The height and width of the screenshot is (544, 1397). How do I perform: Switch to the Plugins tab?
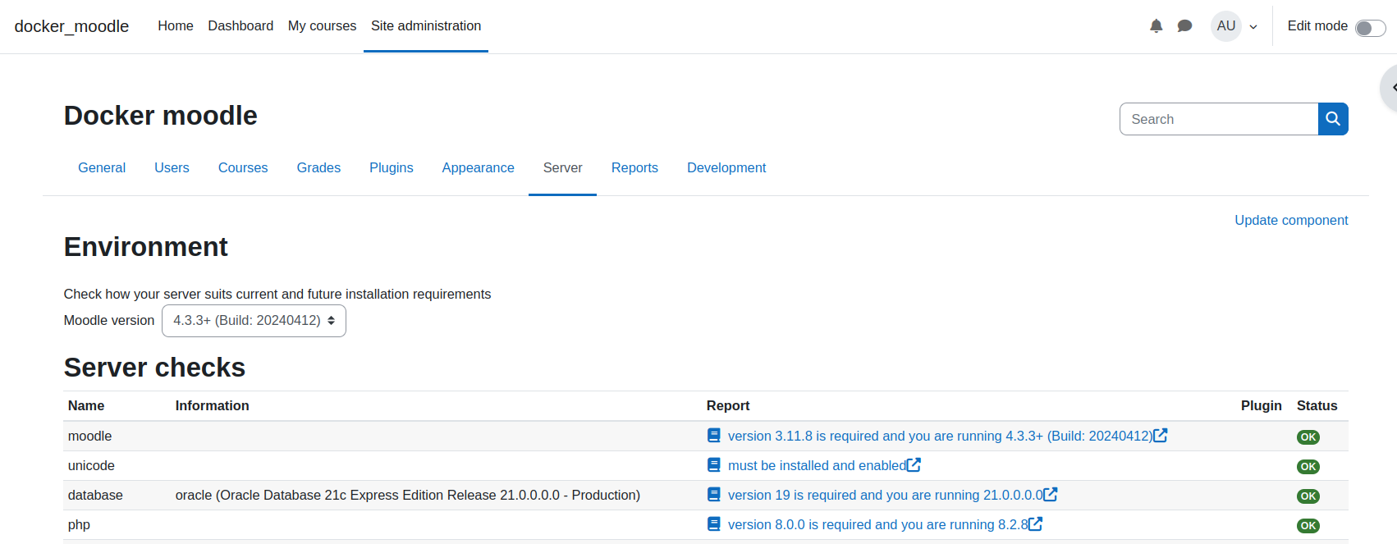pos(392,168)
